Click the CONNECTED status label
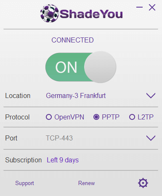The height and width of the screenshot is (196, 162). [72, 40]
